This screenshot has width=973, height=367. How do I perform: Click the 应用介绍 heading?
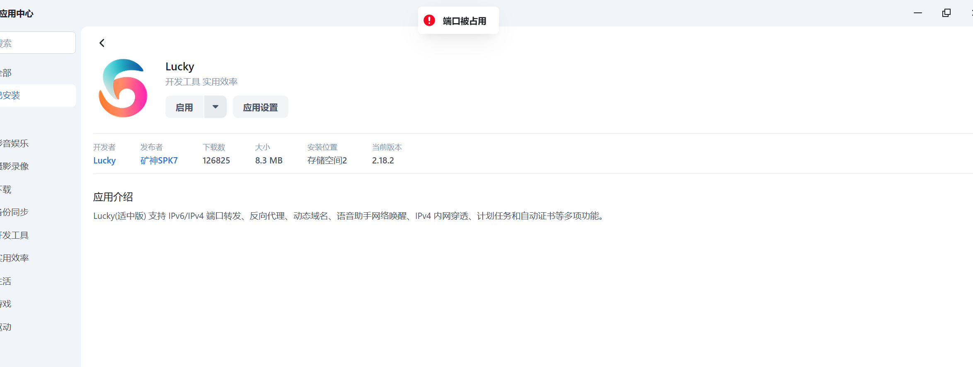(113, 197)
